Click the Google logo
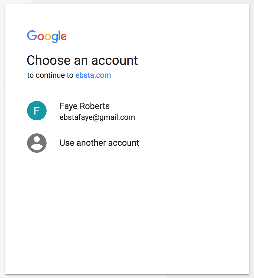254x278 pixels. tap(47, 36)
